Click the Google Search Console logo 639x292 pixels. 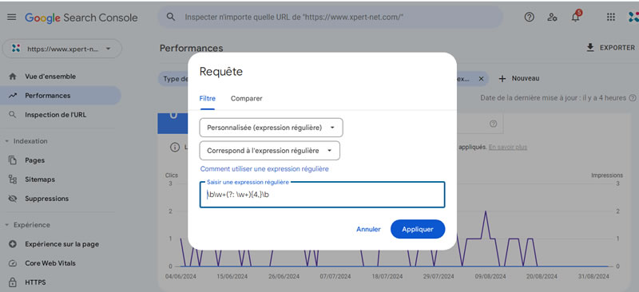click(x=81, y=18)
